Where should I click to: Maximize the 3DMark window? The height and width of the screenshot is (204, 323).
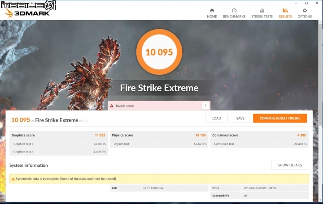[306, 3]
